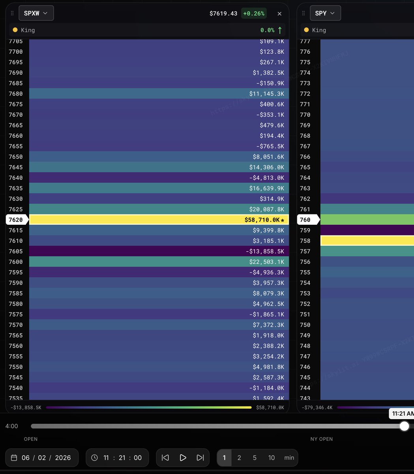
Task: Select the 7570 strike row $7,372.3K
Action: tap(159, 325)
